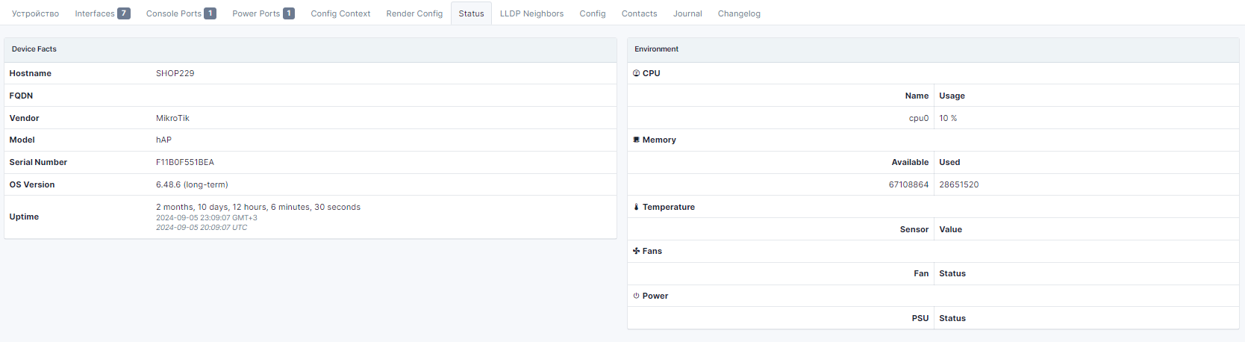Click the hAP model link
Screen dimensions: 1245x342
[x=163, y=140]
